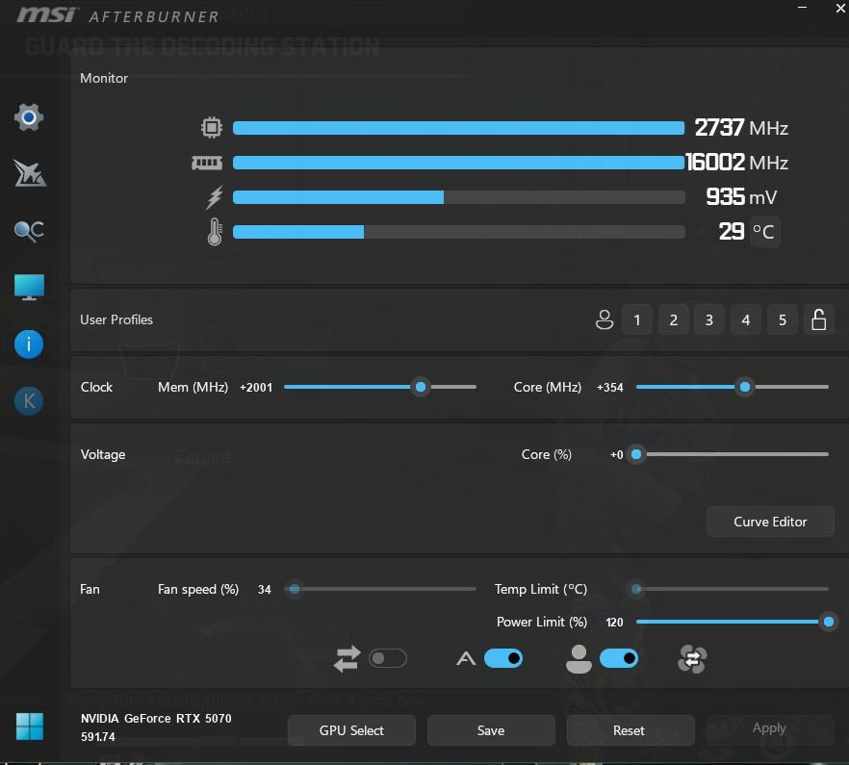
Task: Click the Mem (MHz) clock slider handle
Action: click(x=421, y=387)
